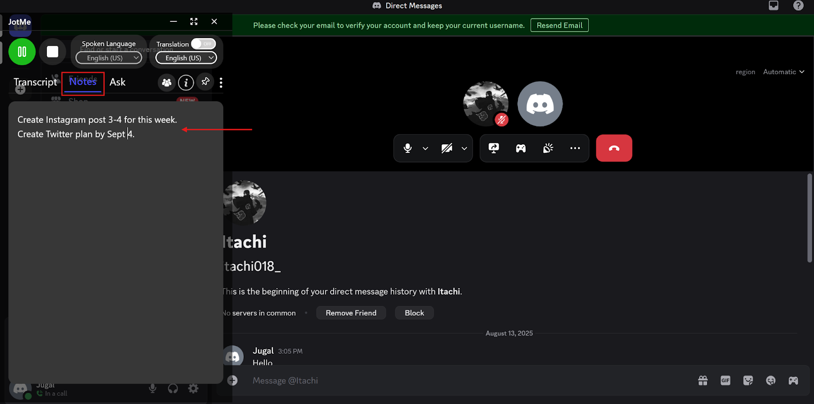Click the Discord default avatar in call
This screenshot has width=814, height=404.
[x=540, y=104]
